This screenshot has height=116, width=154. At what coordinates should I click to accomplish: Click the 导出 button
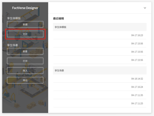coord(25,80)
